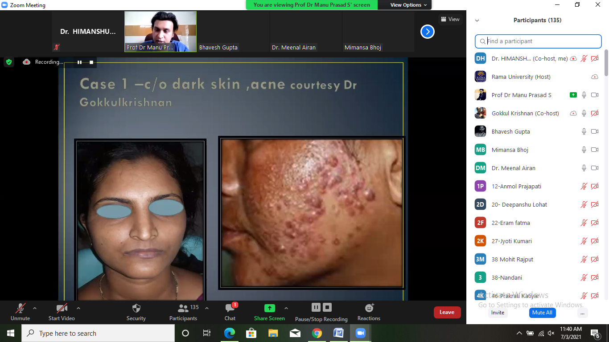Open the Reactions emoji menu
This screenshot has height=342, width=609.
click(369, 312)
